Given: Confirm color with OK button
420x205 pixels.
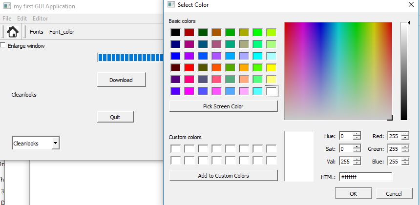Looking at the screenshot, I should click(353, 193).
